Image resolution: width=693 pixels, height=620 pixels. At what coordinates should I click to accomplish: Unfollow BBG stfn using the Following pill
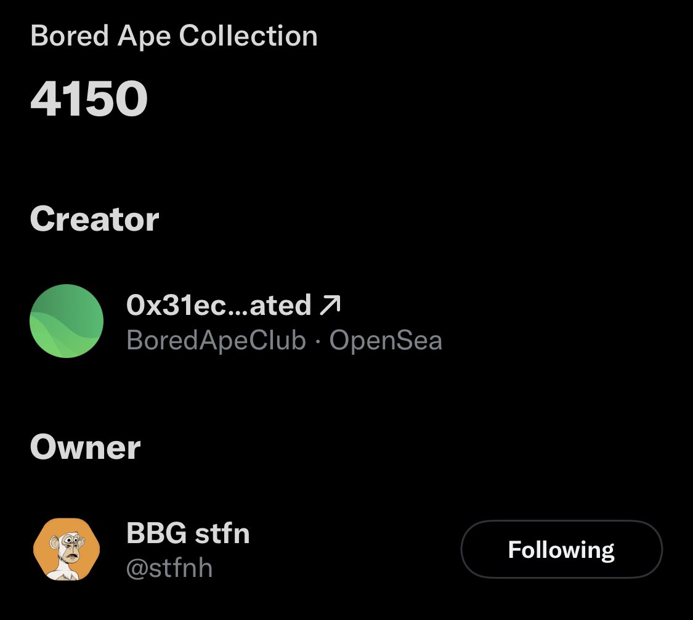[x=561, y=549]
